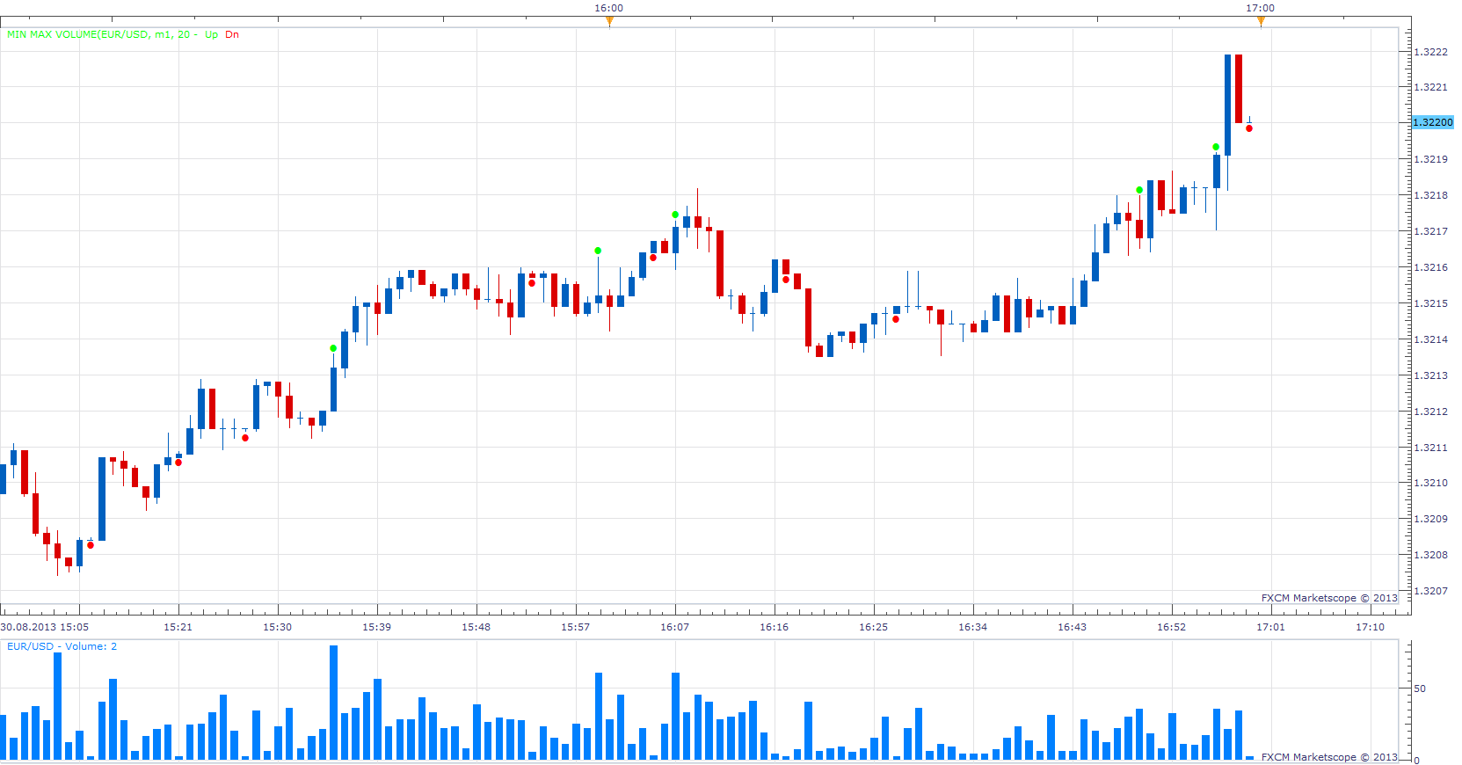Click the '30.08.2013 15:05' date label
1462x765 pixels.
click(45, 627)
